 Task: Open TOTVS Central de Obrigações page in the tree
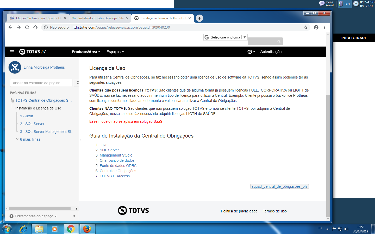[43, 100]
